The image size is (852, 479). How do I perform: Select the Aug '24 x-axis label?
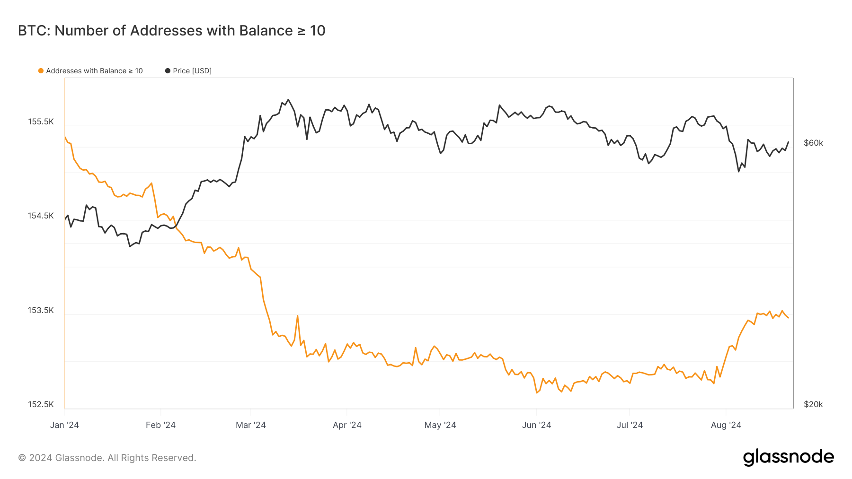click(726, 425)
